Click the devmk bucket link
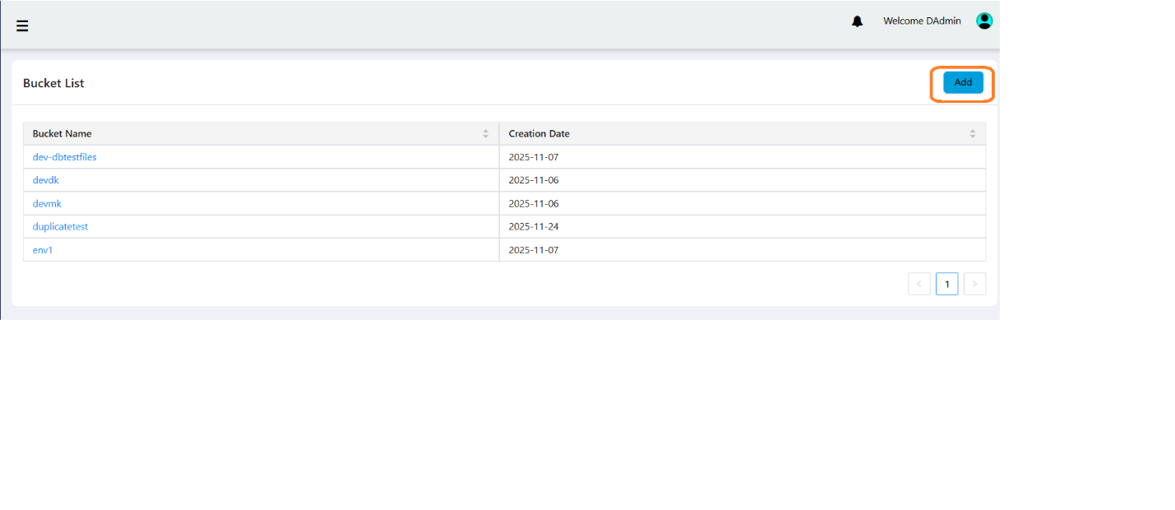Image resolution: width=1175 pixels, height=510 pixels. tap(46, 203)
